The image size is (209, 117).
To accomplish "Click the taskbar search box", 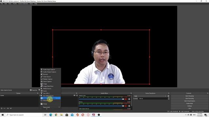I will pyautogui.click(x=24, y=115).
